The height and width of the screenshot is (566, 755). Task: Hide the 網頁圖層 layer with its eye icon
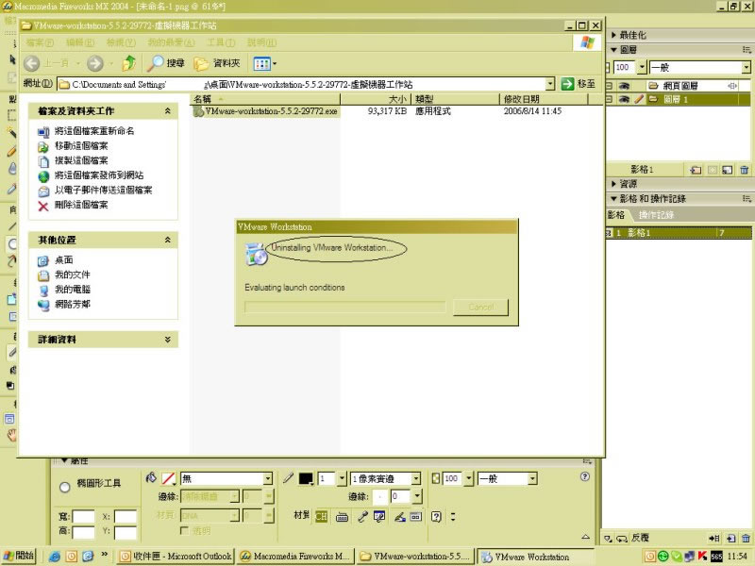[x=624, y=86]
